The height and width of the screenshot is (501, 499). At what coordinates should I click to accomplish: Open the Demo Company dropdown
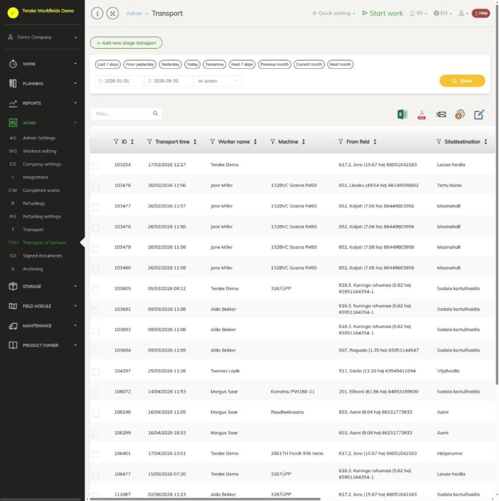(x=43, y=37)
